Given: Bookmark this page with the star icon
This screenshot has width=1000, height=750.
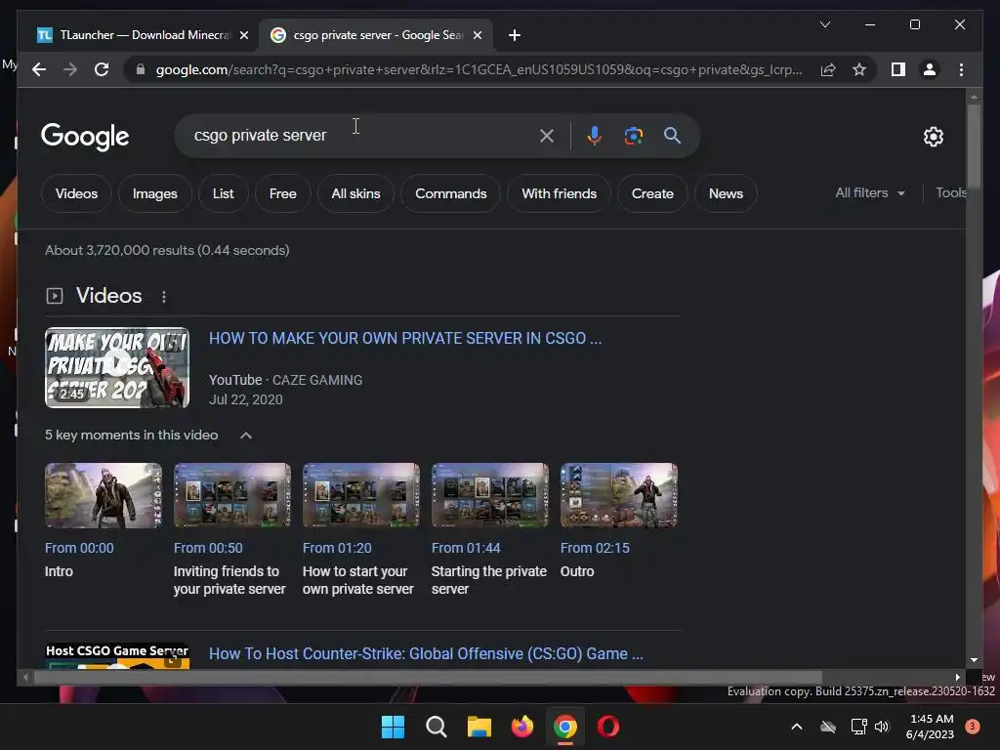Looking at the screenshot, I should pos(859,69).
